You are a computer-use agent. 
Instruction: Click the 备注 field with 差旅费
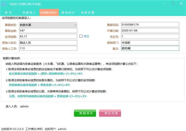coord(150,48)
